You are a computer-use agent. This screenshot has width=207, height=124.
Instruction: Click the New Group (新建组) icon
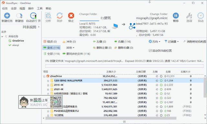[19, 16]
